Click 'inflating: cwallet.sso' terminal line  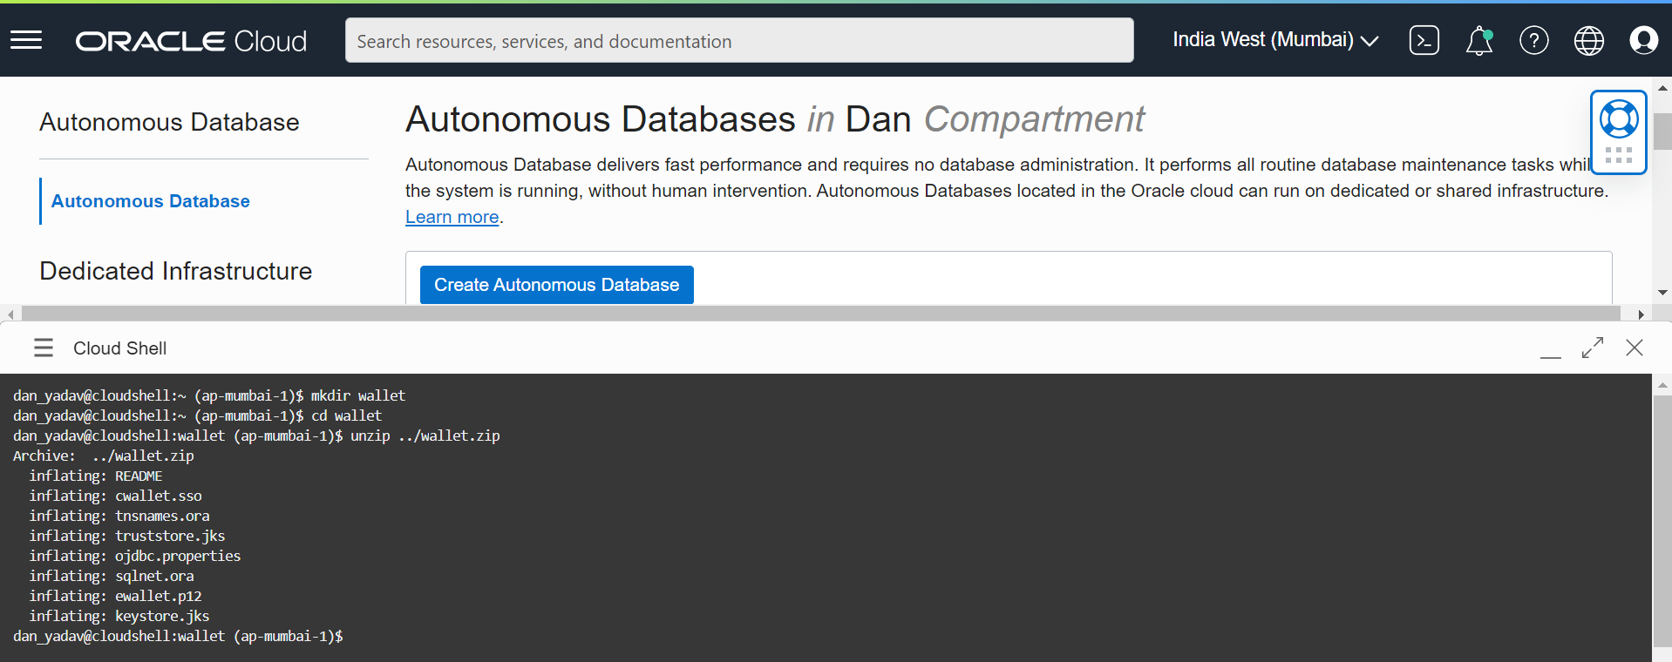point(115,496)
